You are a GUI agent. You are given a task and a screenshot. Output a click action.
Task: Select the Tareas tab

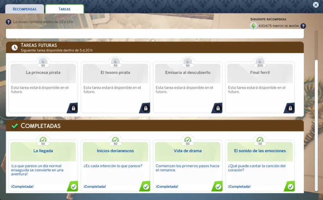(64, 9)
